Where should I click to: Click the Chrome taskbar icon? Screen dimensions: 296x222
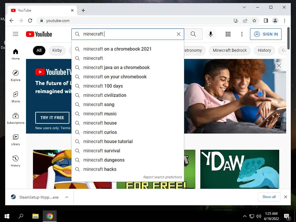(50, 216)
